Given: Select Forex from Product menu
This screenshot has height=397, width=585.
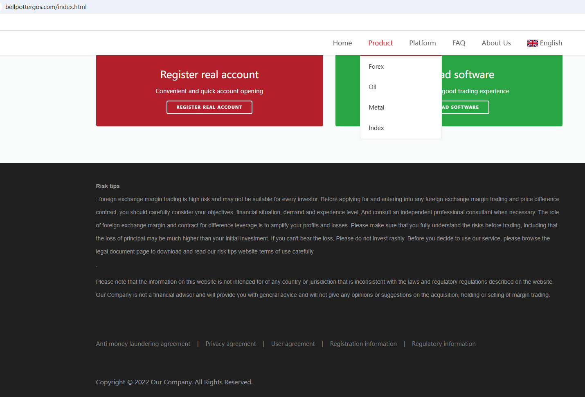Looking at the screenshot, I should pos(376,67).
